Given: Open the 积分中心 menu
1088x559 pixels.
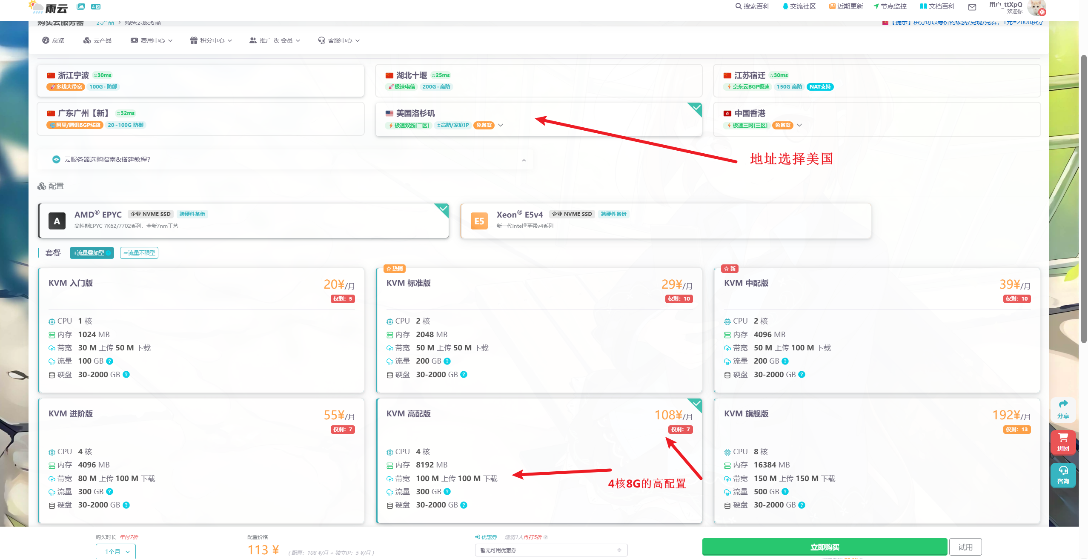Looking at the screenshot, I should [x=211, y=40].
